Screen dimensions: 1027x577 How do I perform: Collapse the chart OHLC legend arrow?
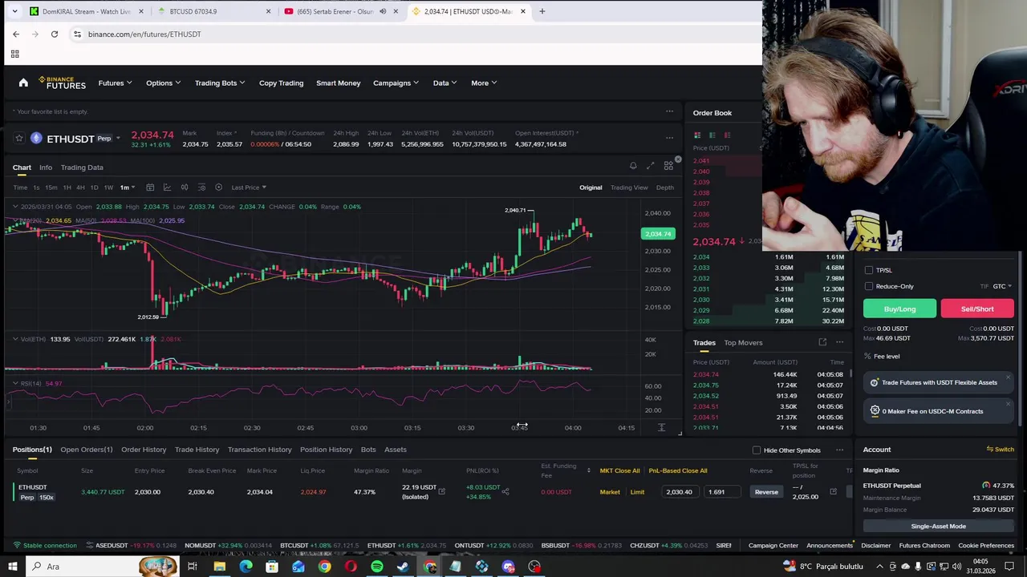pyautogui.click(x=14, y=207)
